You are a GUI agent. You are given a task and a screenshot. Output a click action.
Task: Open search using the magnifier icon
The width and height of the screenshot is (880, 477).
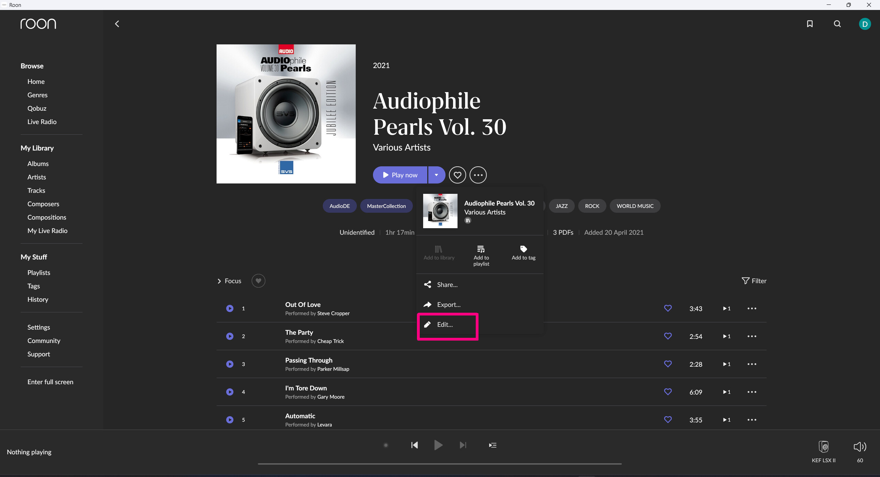[x=837, y=24]
